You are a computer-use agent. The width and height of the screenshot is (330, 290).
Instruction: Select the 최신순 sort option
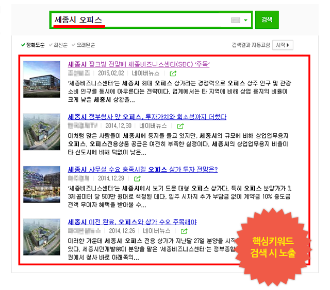(58, 45)
